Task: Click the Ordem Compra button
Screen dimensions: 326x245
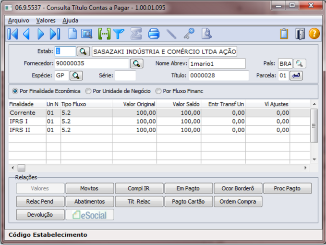Action: pyautogui.click(x=238, y=202)
